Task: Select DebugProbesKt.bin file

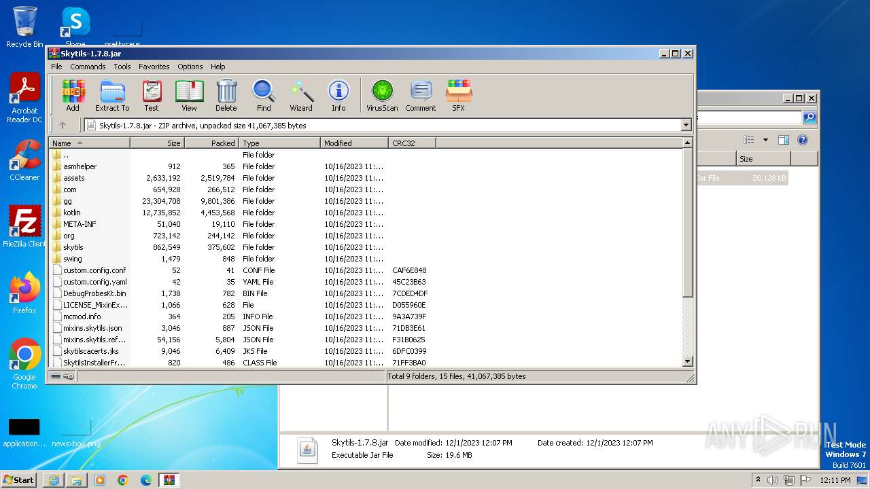Action: pos(94,293)
